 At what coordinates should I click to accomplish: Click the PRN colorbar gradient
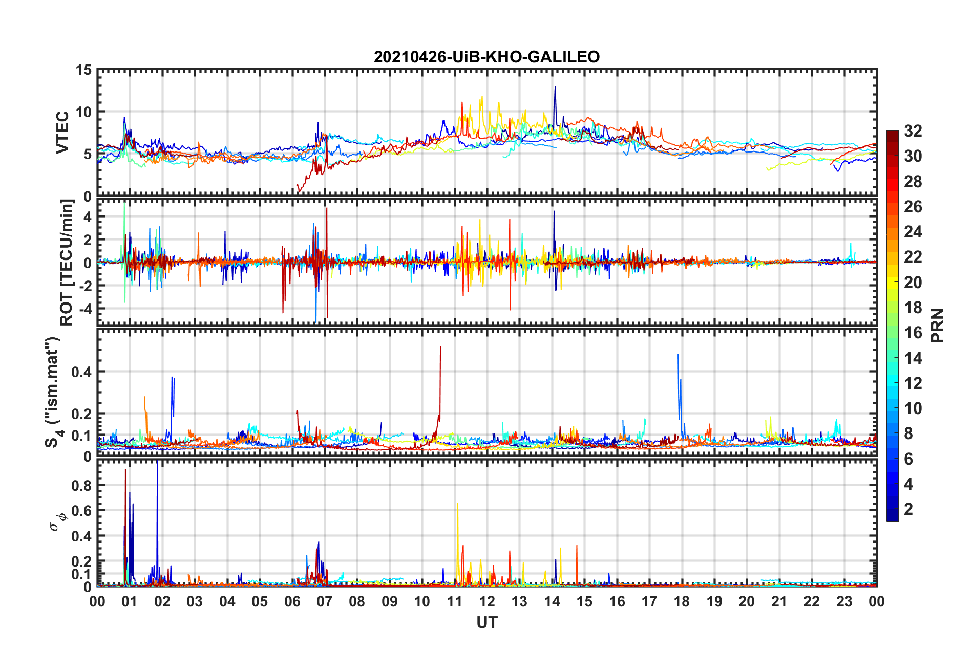click(x=892, y=325)
